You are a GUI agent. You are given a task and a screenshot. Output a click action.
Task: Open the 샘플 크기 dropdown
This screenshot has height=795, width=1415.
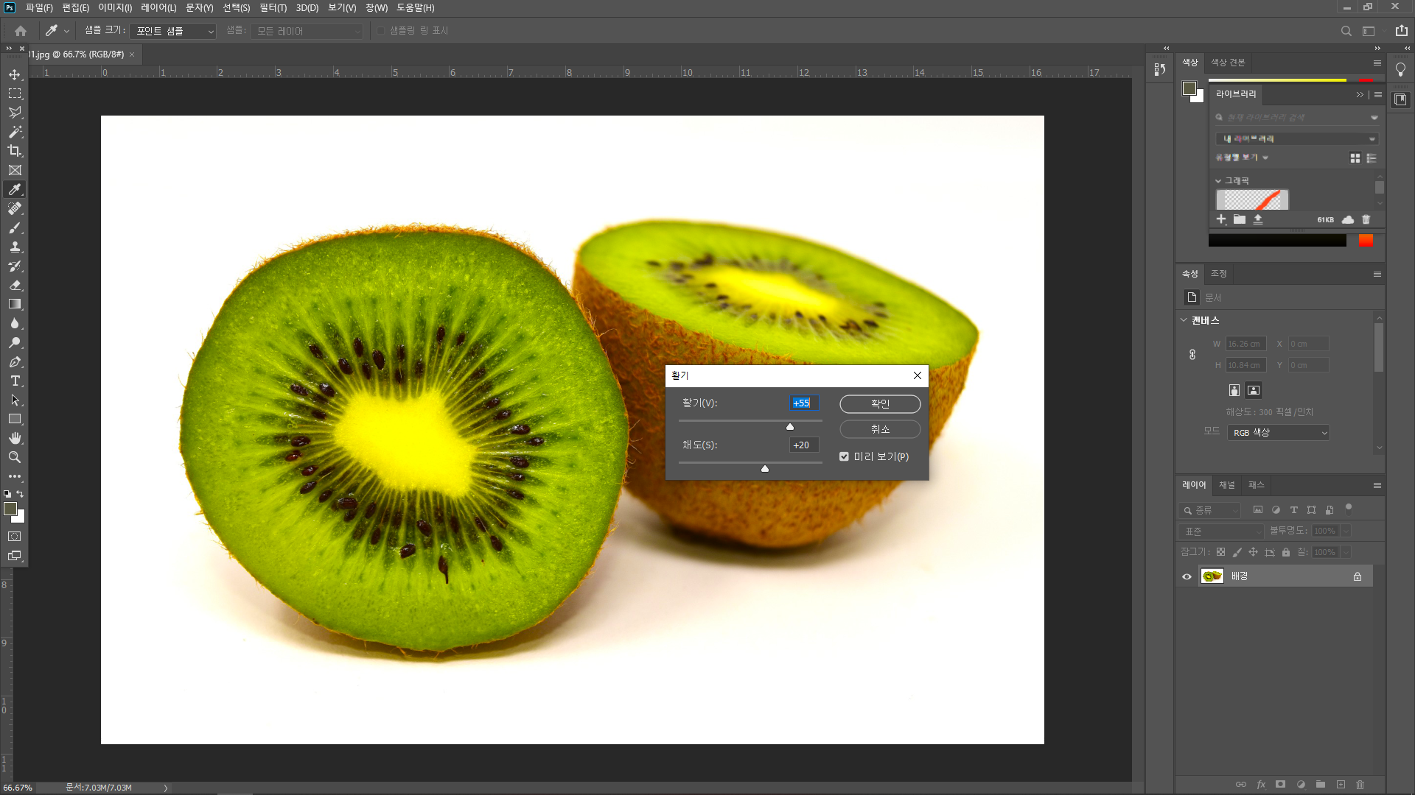(173, 31)
